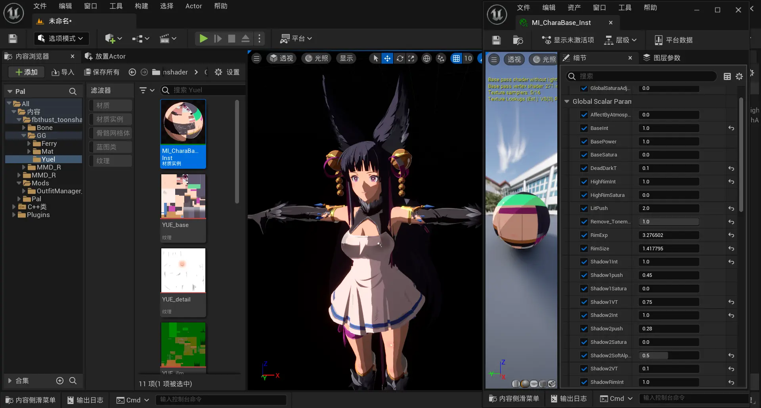Image resolution: width=761 pixels, height=408 pixels.
Task: Adjust the Remove_Tonem value slider
Action: pyautogui.click(x=669, y=222)
